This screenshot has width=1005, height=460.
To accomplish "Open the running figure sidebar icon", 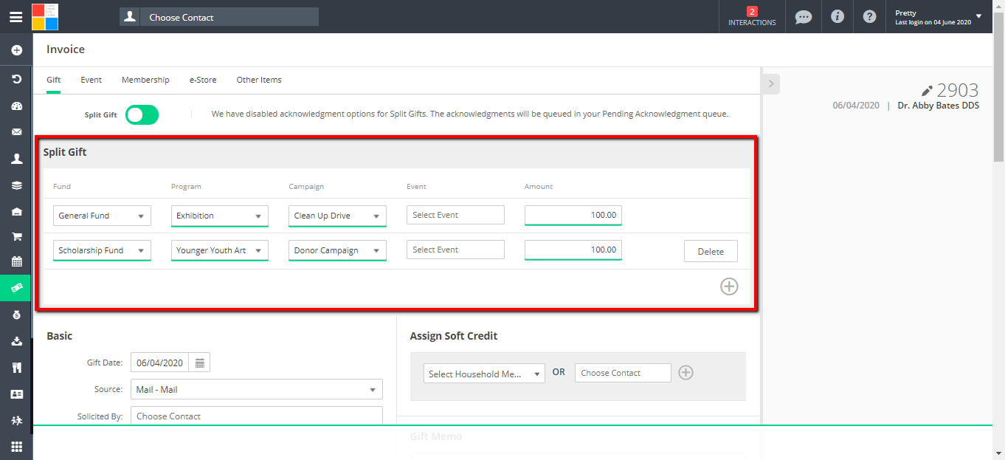I will [x=16, y=420].
